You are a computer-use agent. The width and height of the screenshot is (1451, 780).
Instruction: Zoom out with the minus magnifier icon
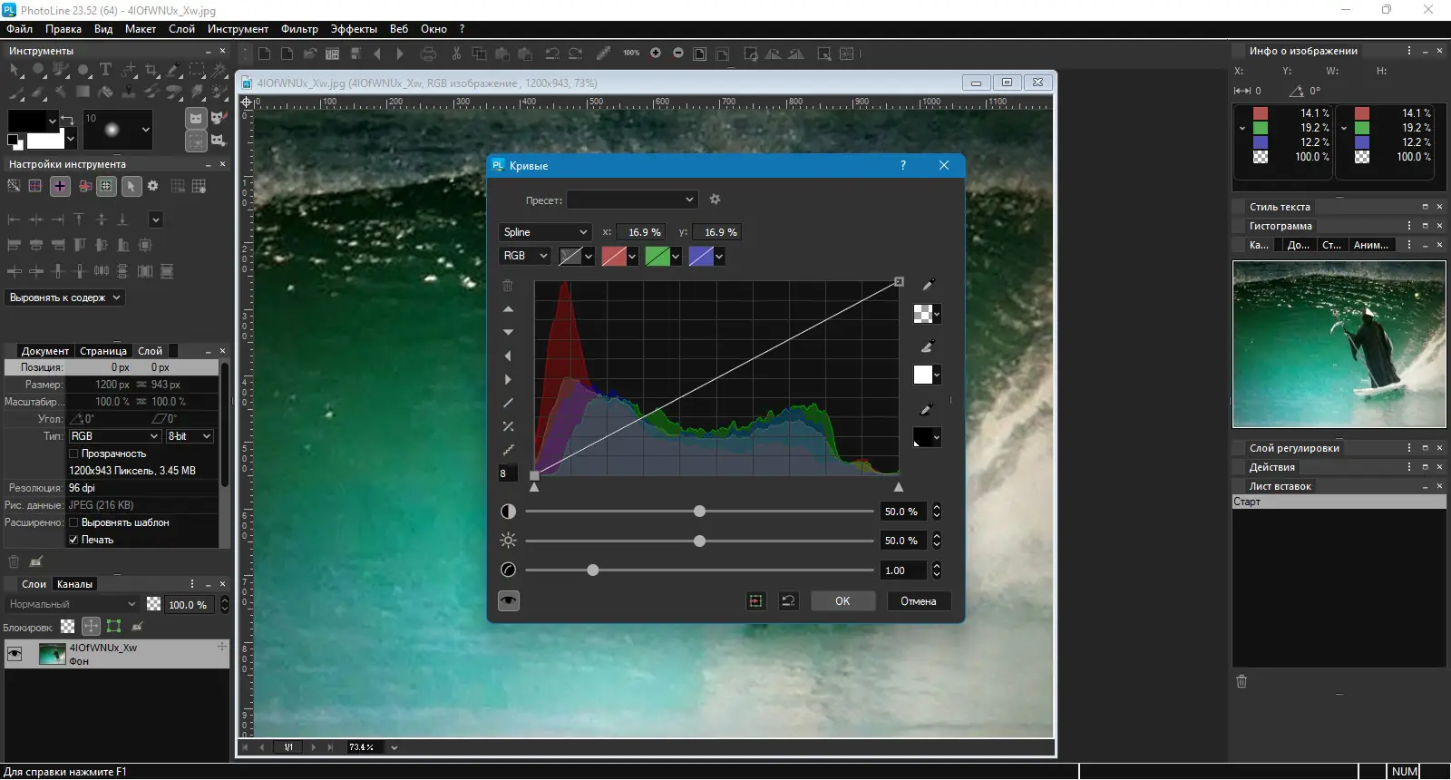[x=677, y=54]
